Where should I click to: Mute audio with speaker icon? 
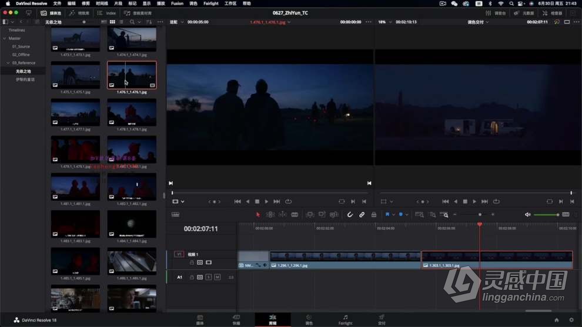[x=527, y=215]
